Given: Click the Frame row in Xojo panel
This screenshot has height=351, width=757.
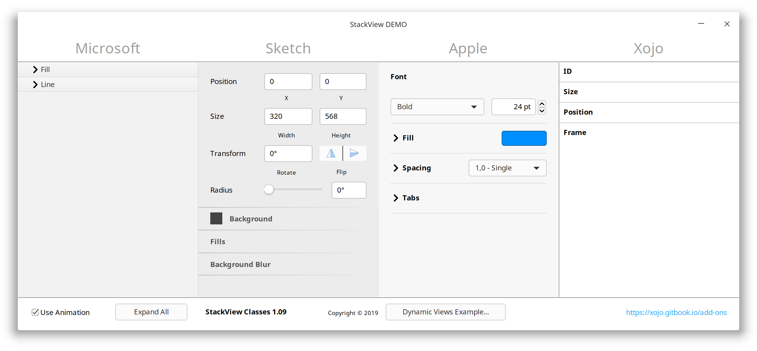Looking at the screenshot, I should [x=649, y=133].
